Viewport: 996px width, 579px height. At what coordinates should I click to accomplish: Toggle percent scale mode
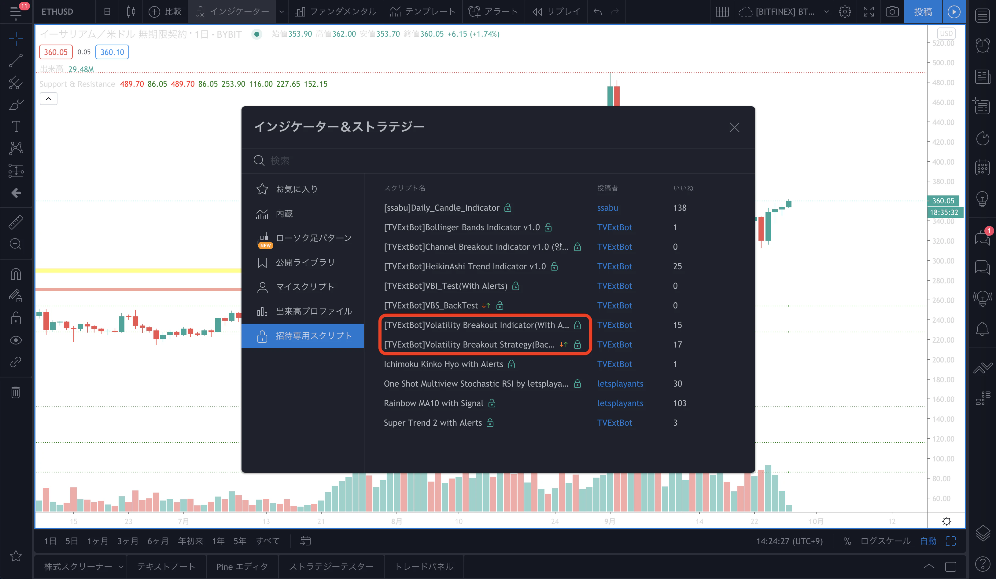[847, 541]
